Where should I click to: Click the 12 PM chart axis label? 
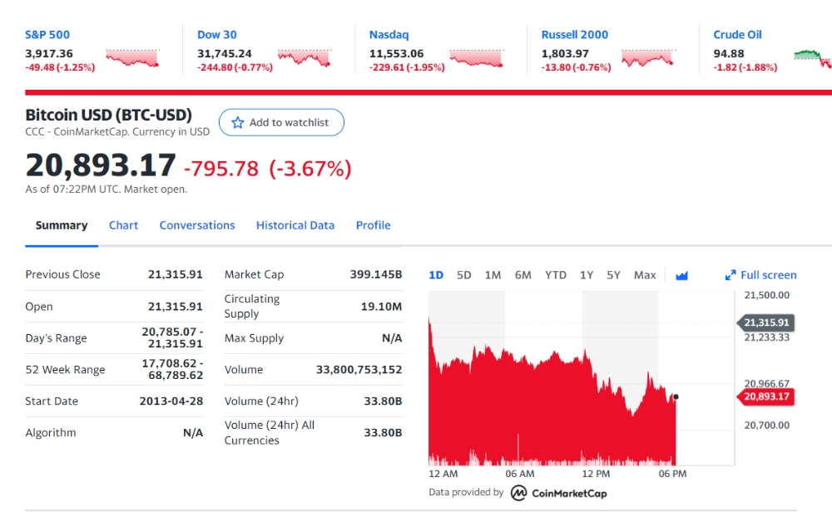596,474
